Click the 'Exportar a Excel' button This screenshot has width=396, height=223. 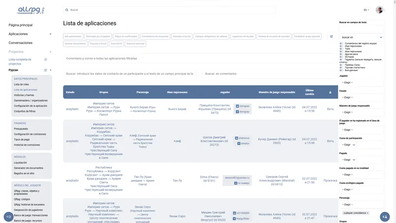98,43
